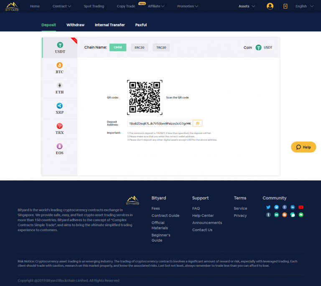Open the green N (Naver) community icon
Screen dimensions: 321x286
pyautogui.click(x=301, y=214)
